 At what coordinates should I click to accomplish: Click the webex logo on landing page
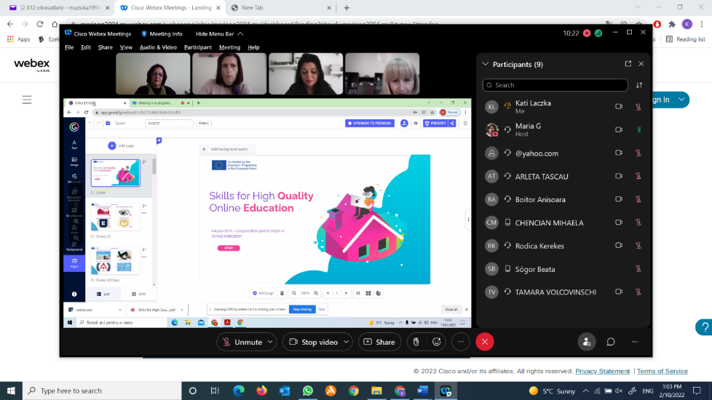tap(32, 65)
